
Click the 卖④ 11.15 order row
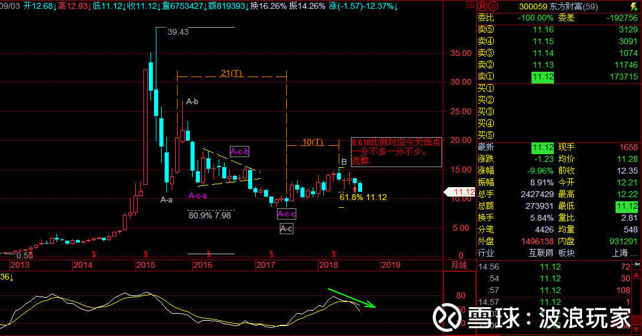click(x=558, y=41)
